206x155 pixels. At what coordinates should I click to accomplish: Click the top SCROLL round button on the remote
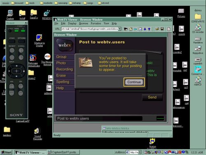pyautogui.click(x=21, y=50)
